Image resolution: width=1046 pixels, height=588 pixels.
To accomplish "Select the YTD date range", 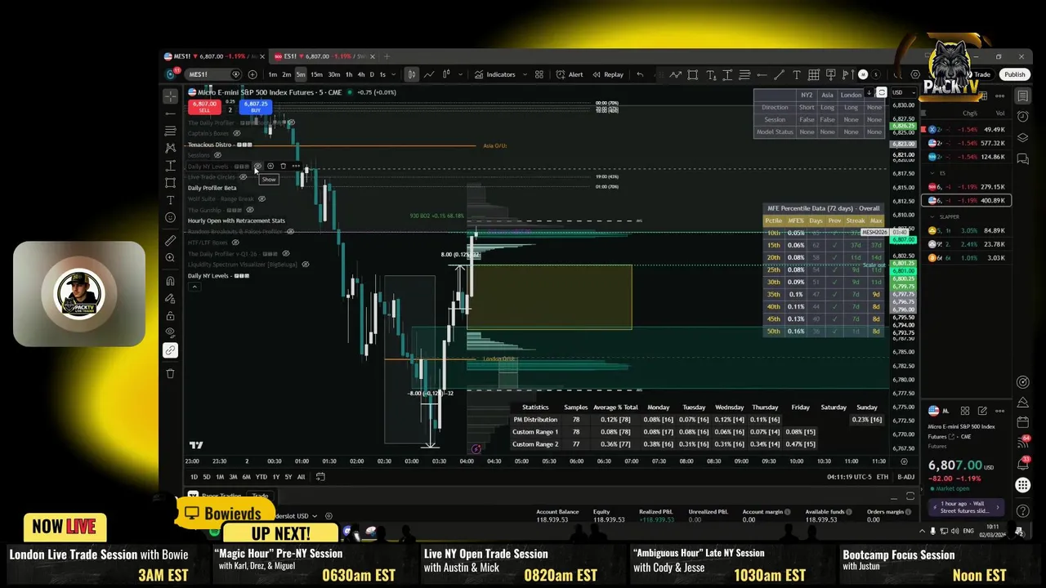I will coord(261,477).
